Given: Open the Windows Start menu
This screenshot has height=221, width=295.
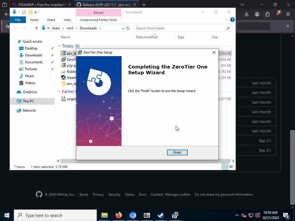Looking at the screenshot, I should 7,215.
